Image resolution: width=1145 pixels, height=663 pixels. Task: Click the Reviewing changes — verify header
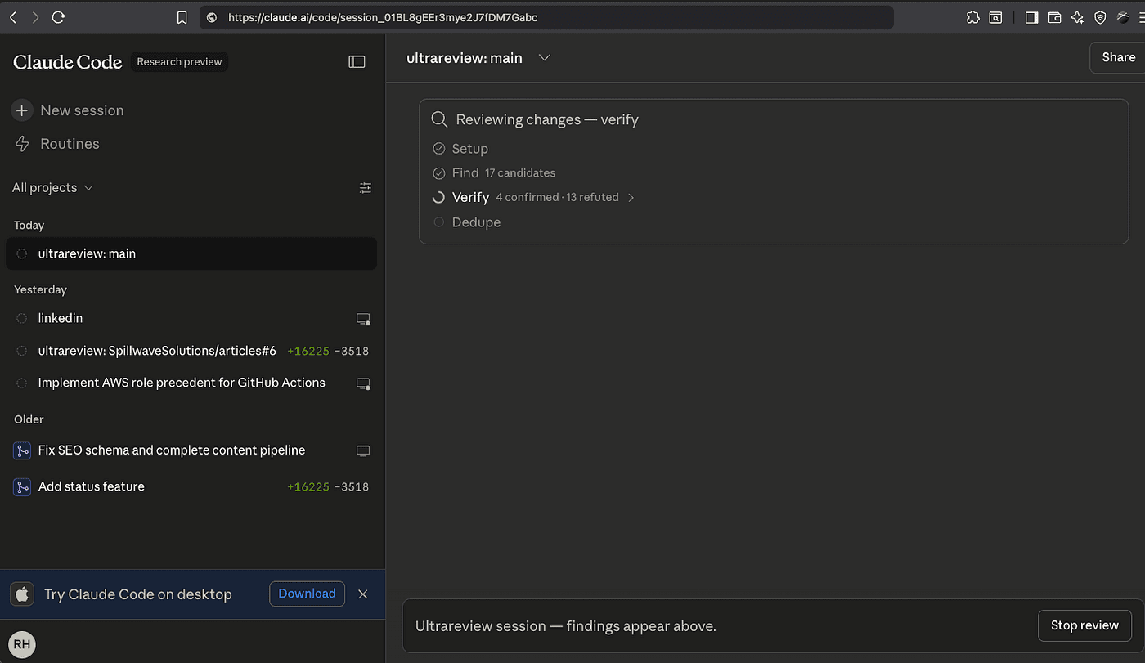547,119
